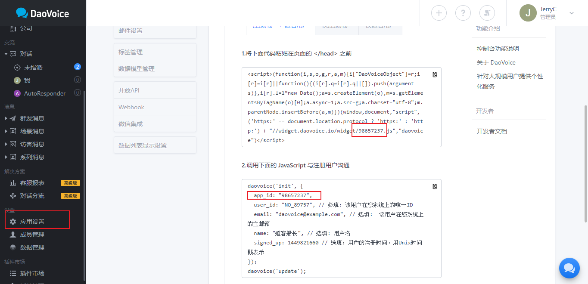
Task: Copy the daovoice init code snippet
Action: click(x=435, y=186)
